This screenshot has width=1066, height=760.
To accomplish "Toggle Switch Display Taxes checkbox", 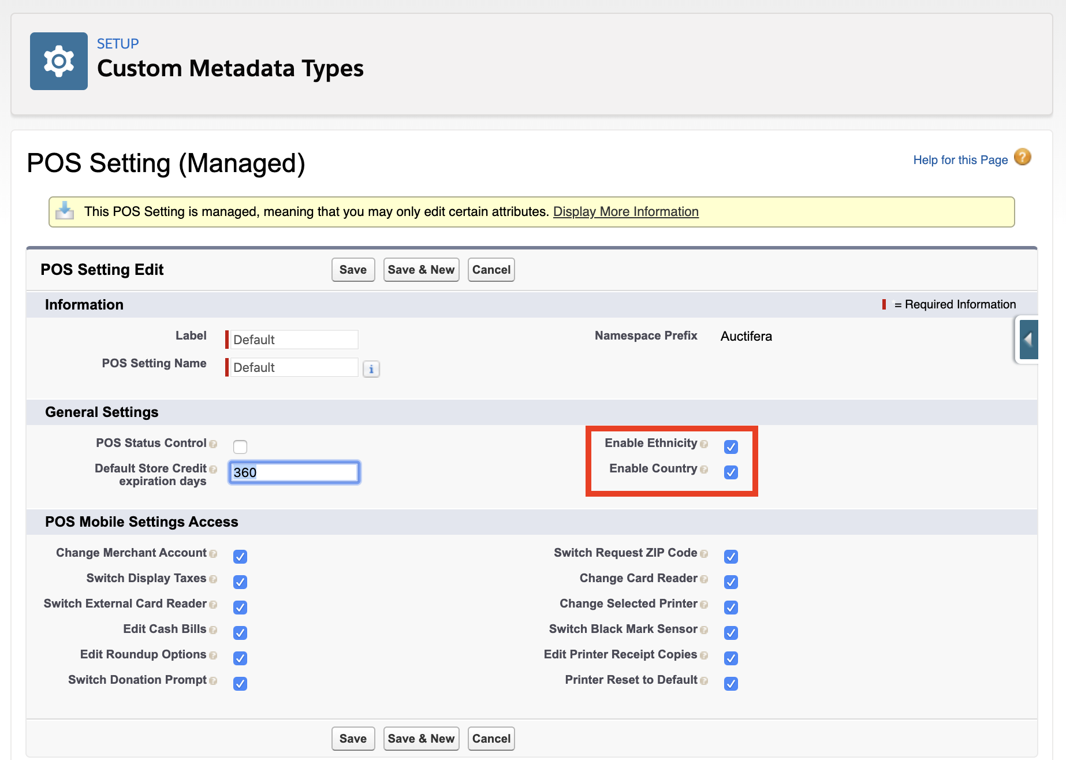I will [x=240, y=582].
